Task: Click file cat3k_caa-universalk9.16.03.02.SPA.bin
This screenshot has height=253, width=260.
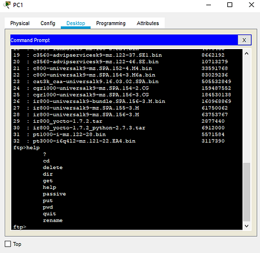Action: click(x=96, y=82)
